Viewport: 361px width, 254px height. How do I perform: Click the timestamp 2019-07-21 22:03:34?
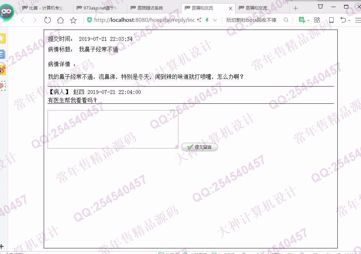(106, 39)
